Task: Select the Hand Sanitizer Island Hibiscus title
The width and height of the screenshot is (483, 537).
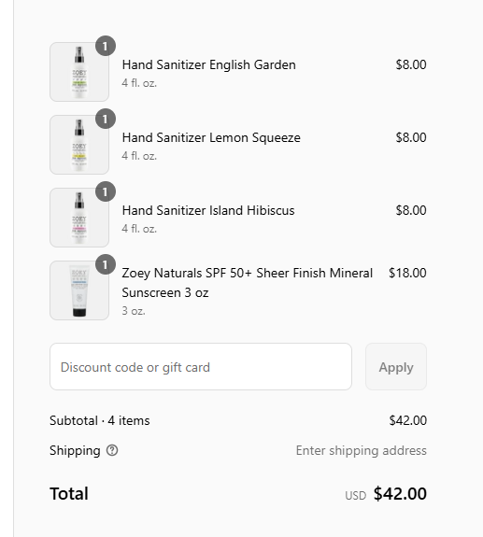Action: (208, 211)
